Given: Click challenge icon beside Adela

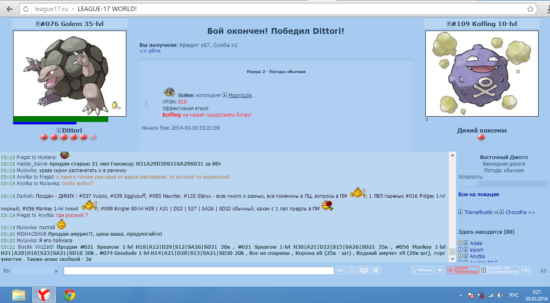Looking at the screenshot, I should tap(461, 243).
